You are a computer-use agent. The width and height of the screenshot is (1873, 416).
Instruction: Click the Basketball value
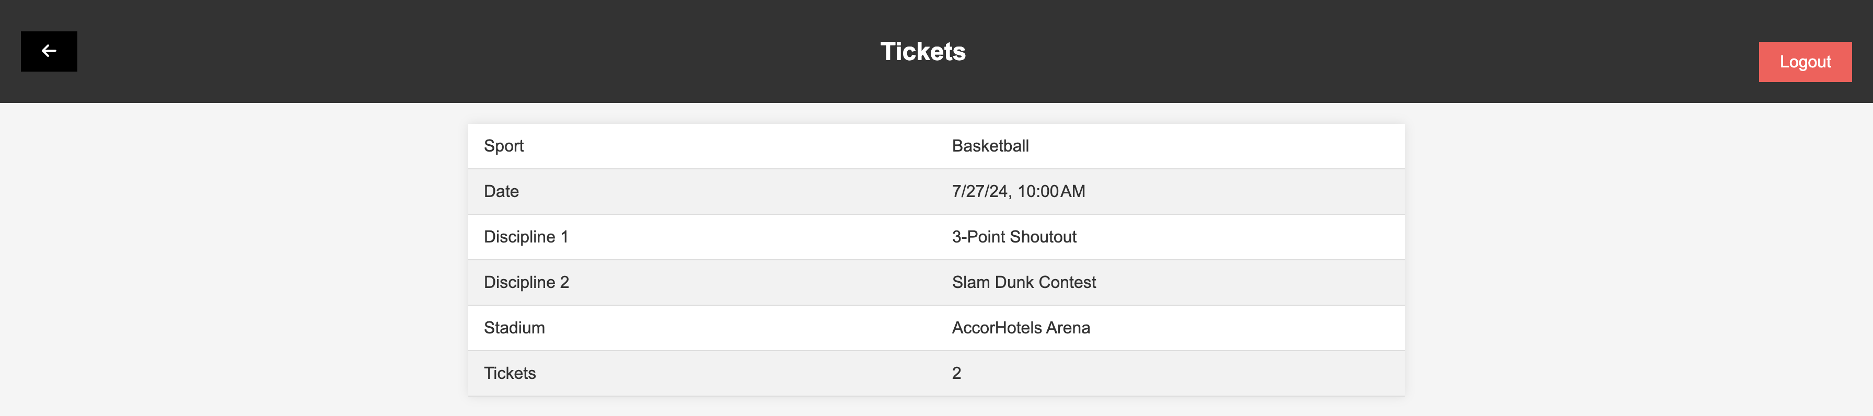pyautogui.click(x=990, y=146)
